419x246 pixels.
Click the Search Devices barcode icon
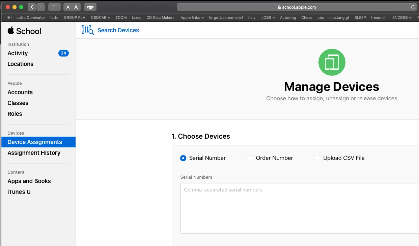tap(88, 30)
